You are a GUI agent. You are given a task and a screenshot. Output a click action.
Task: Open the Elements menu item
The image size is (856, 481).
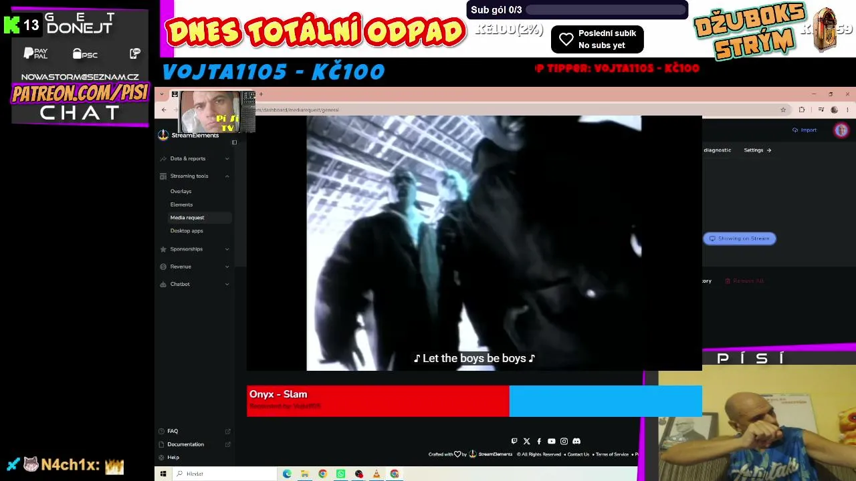tap(181, 204)
